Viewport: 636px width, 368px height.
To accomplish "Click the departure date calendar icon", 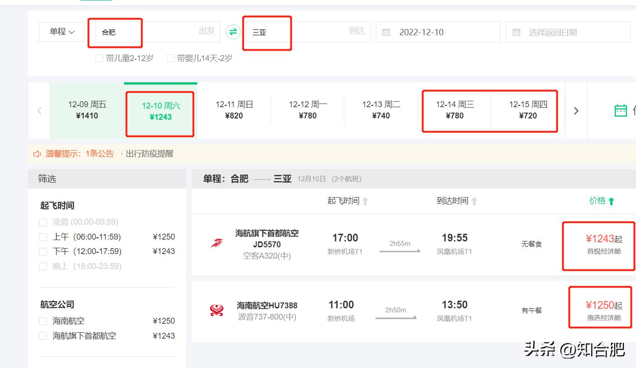I will tap(386, 33).
